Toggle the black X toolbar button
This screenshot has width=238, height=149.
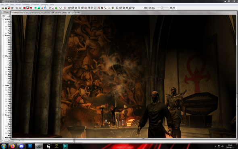click(x=102, y=8)
